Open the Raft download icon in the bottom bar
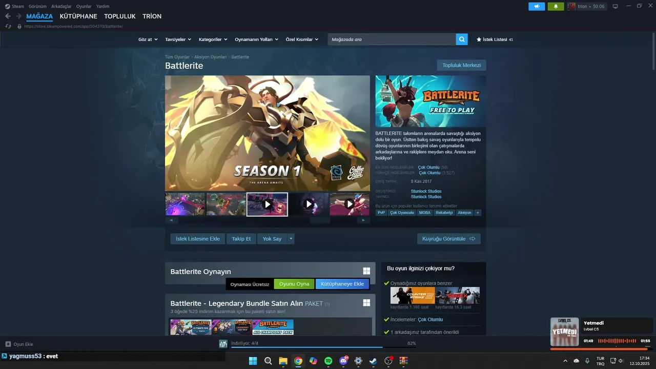Image resolution: width=656 pixels, height=369 pixels. tap(223, 344)
